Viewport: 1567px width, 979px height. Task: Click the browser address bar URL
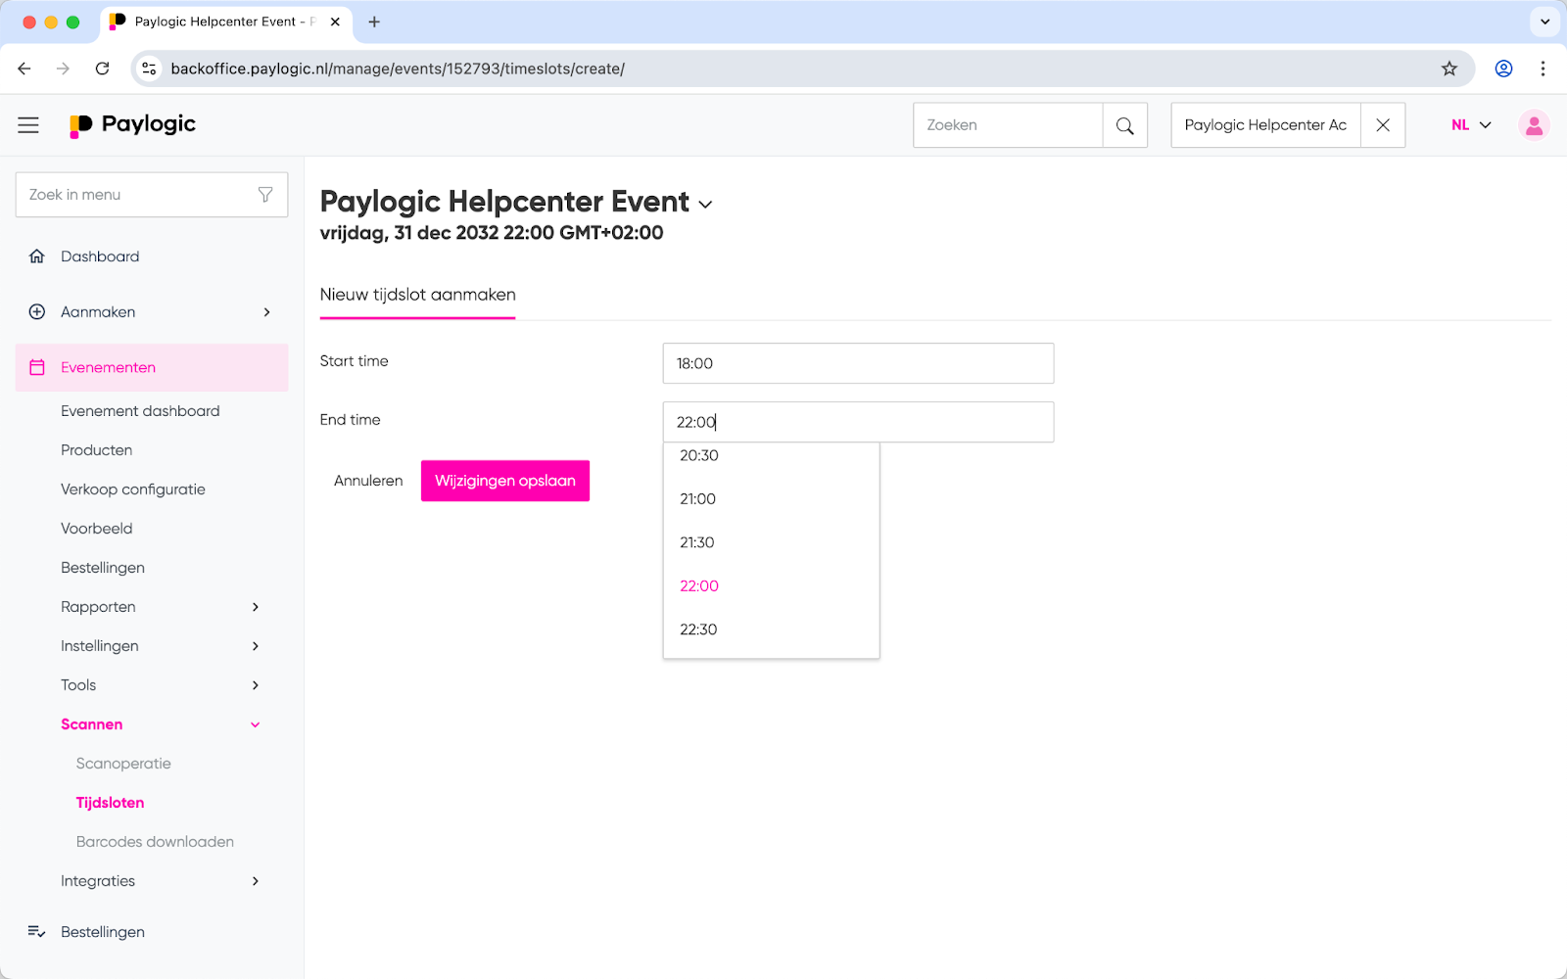coord(398,69)
